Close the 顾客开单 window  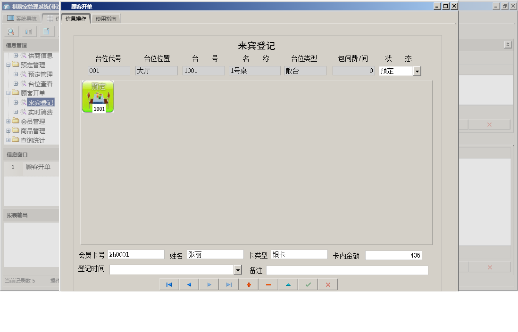point(454,6)
